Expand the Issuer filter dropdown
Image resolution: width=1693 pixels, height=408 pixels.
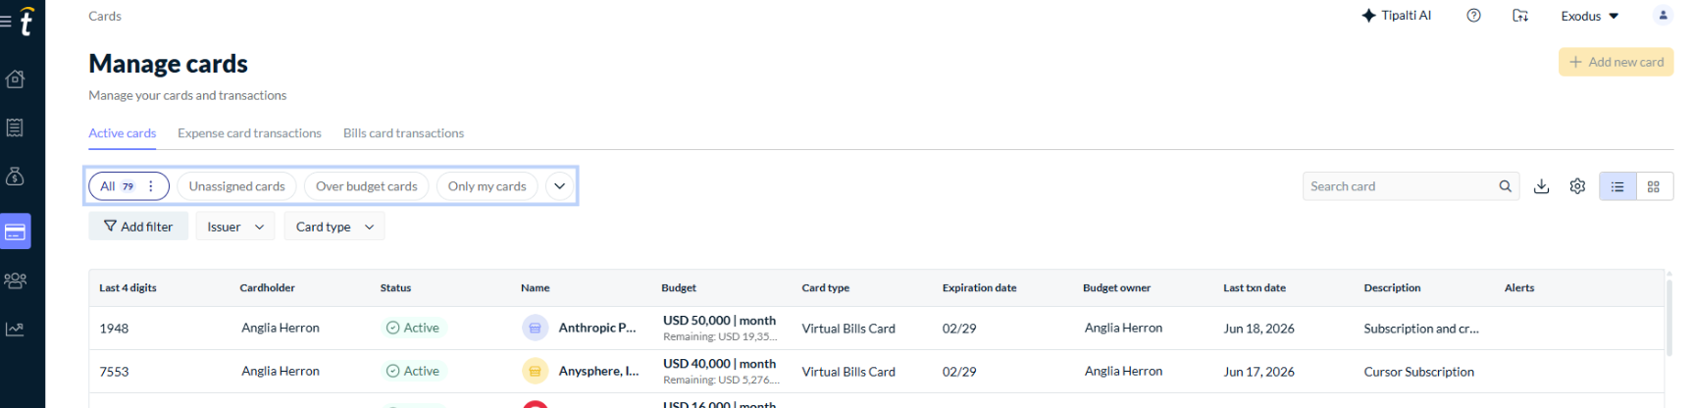(x=235, y=227)
